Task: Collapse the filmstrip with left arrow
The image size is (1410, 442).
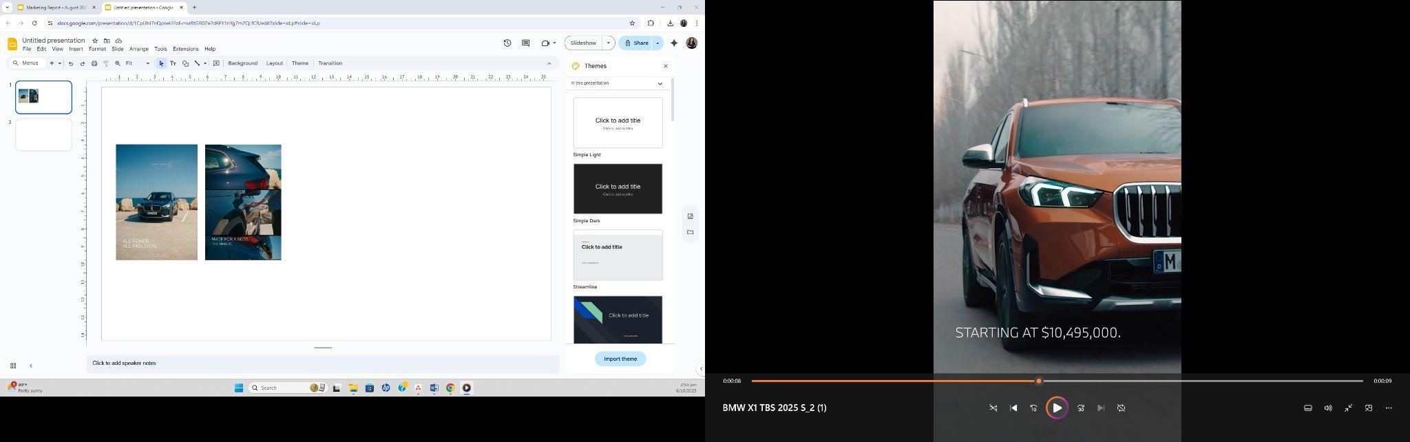Action: click(30, 366)
